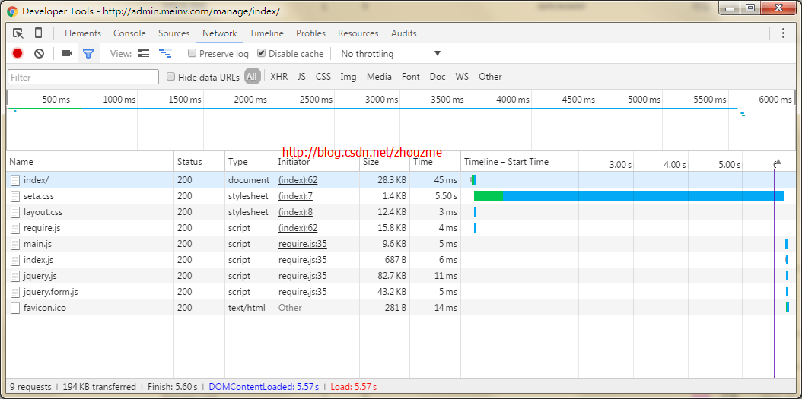This screenshot has width=802, height=399.
Task: Filter requests by Other type
Action: click(x=490, y=77)
